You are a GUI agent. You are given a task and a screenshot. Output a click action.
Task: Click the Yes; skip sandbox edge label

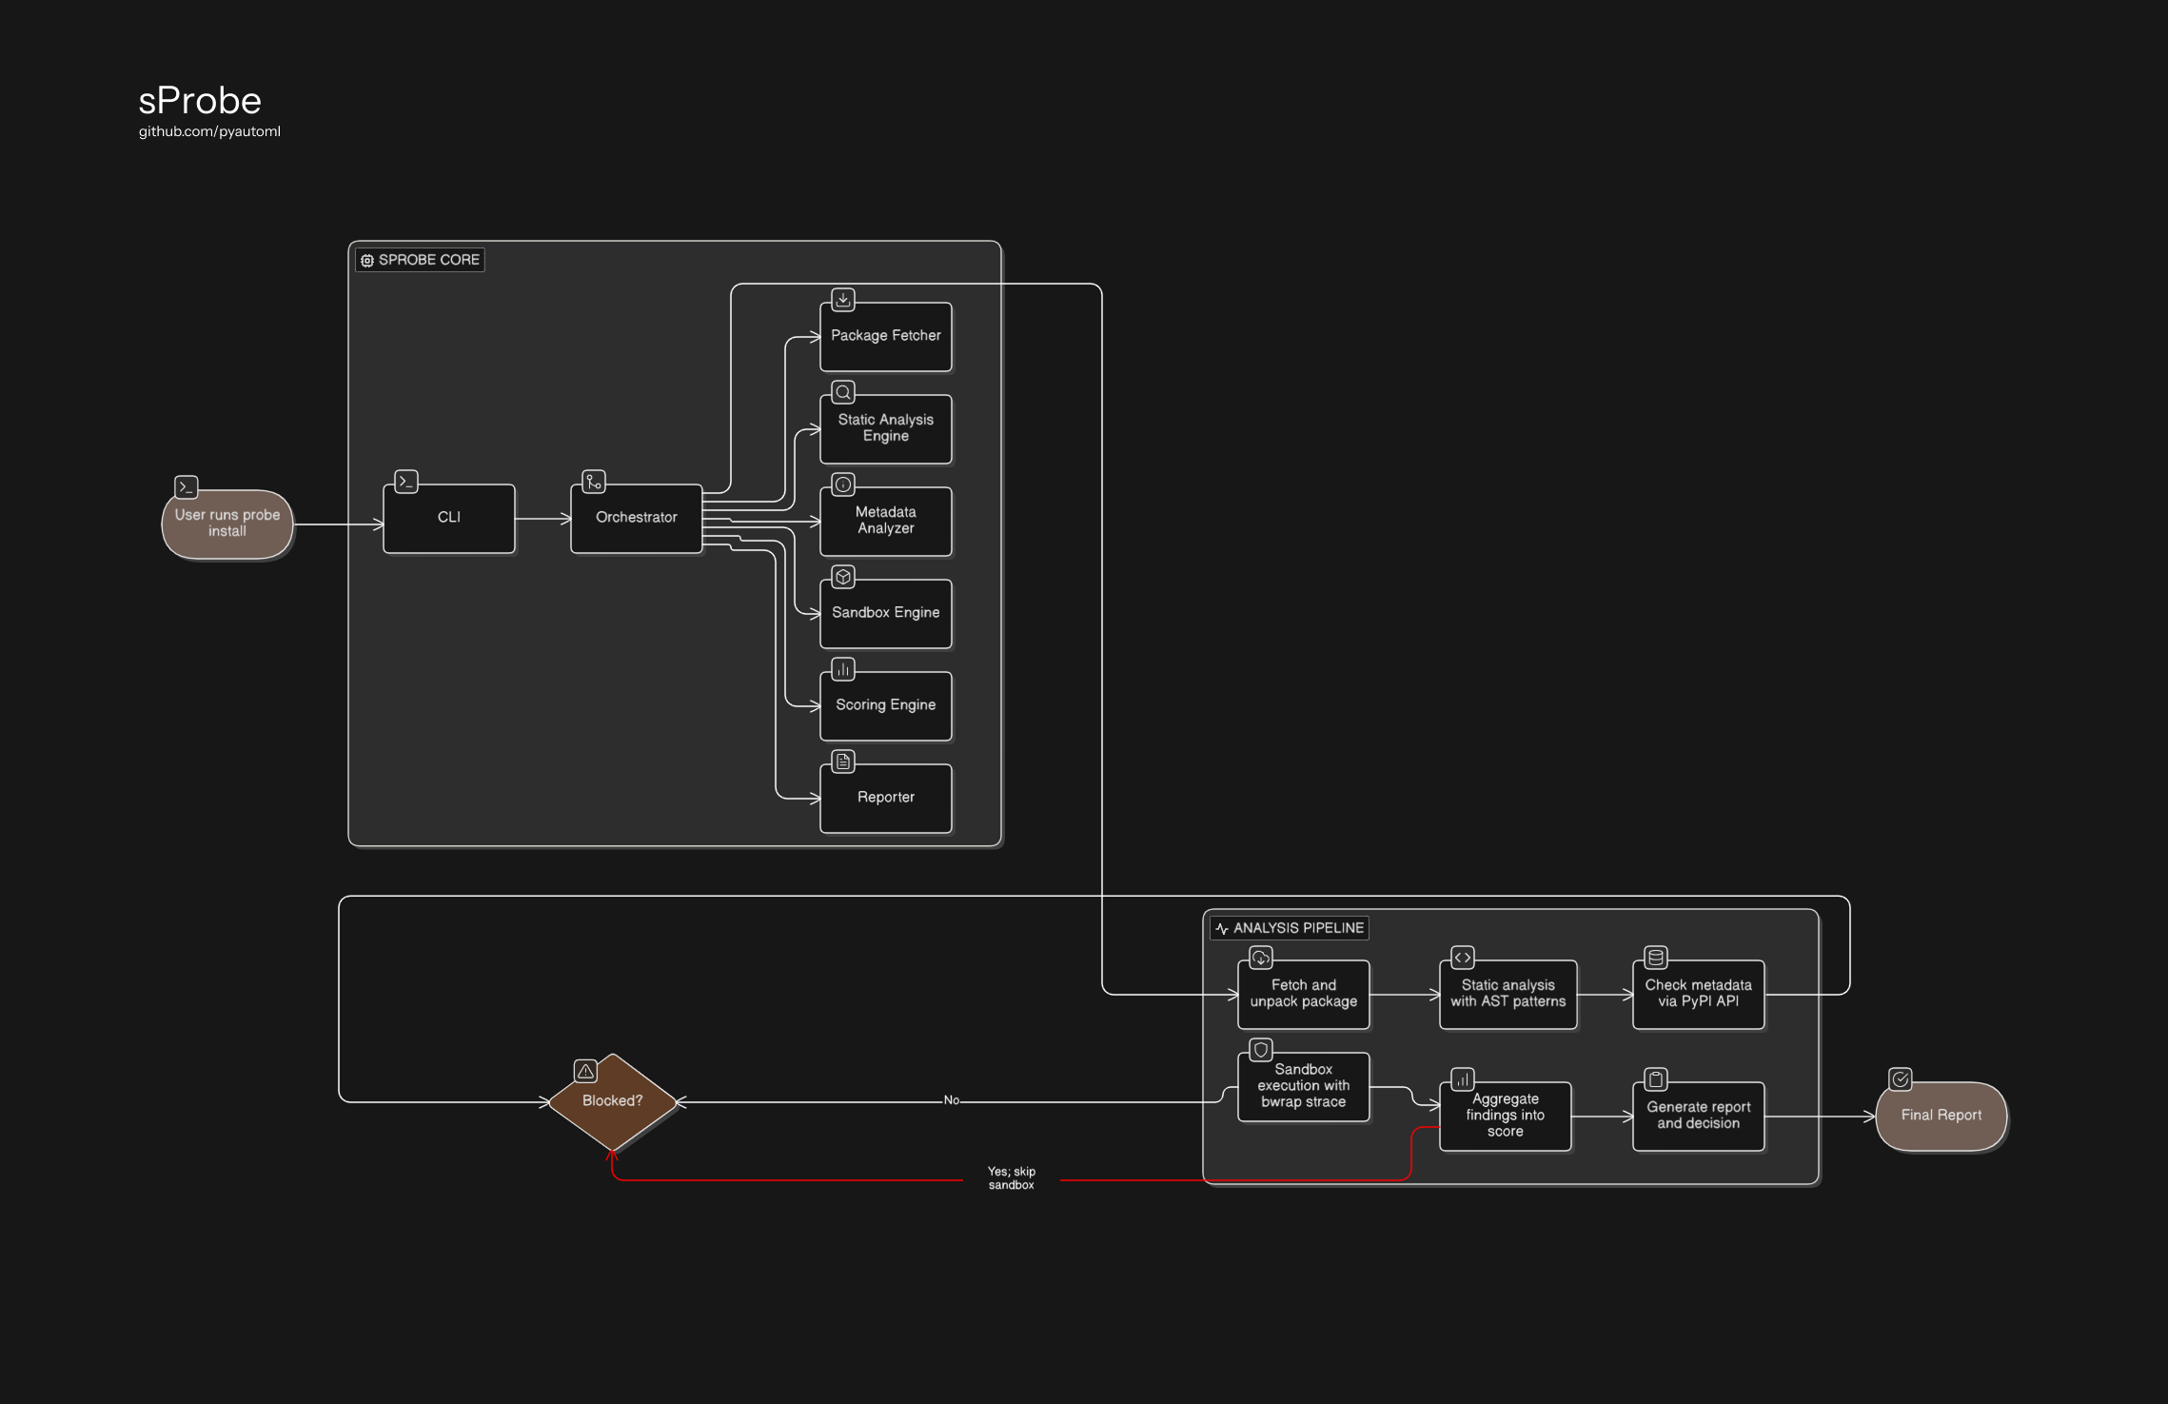[1012, 1178]
